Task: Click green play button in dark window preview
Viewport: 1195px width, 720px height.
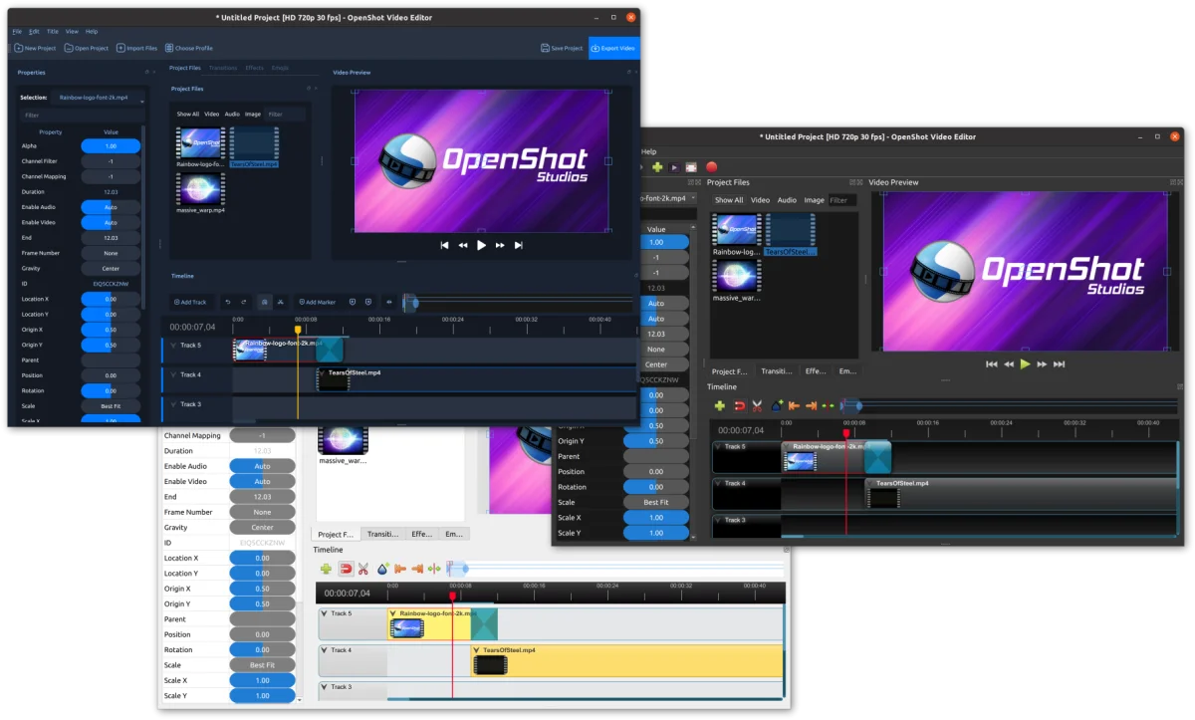Action: [1026, 364]
